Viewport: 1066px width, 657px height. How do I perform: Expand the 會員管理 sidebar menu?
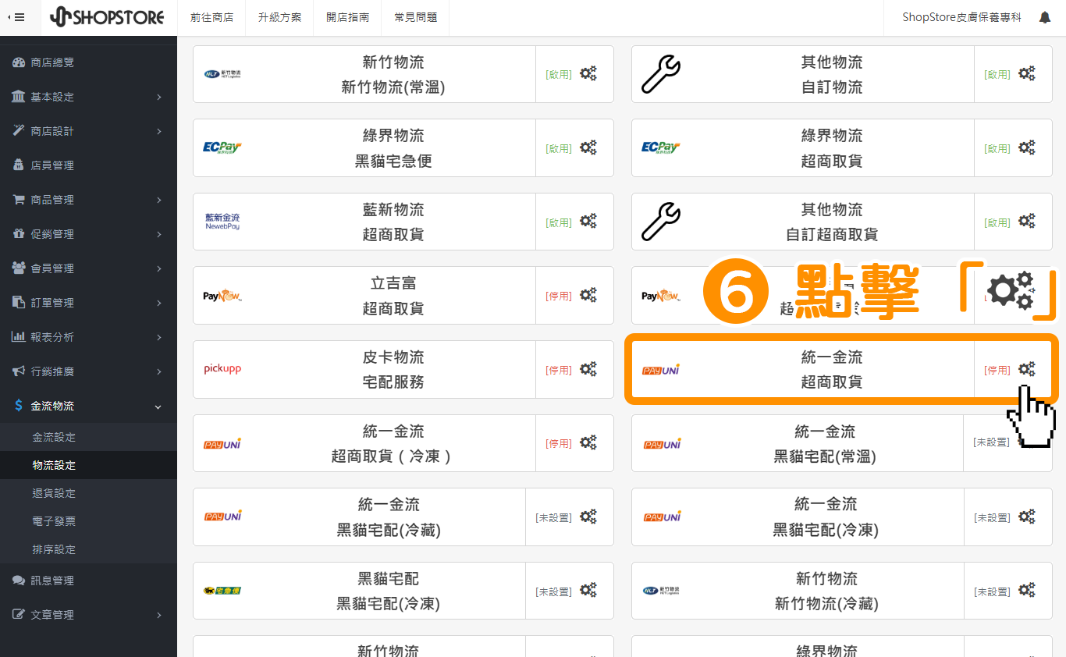[x=88, y=268]
